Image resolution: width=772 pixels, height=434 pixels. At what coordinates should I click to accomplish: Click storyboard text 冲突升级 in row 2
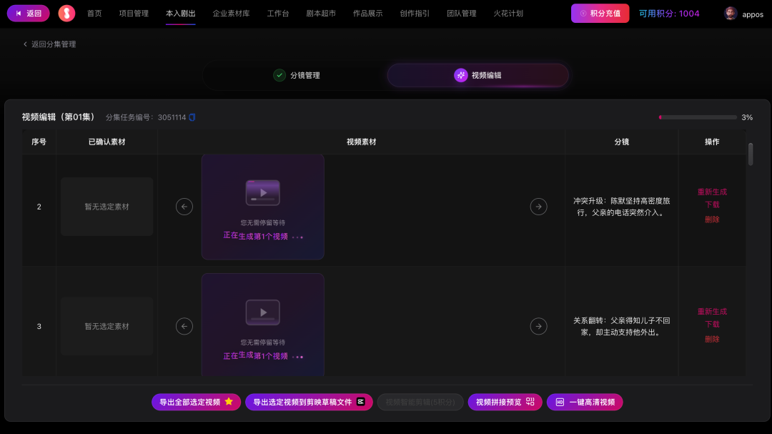pyautogui.click(x=621, y=207)
